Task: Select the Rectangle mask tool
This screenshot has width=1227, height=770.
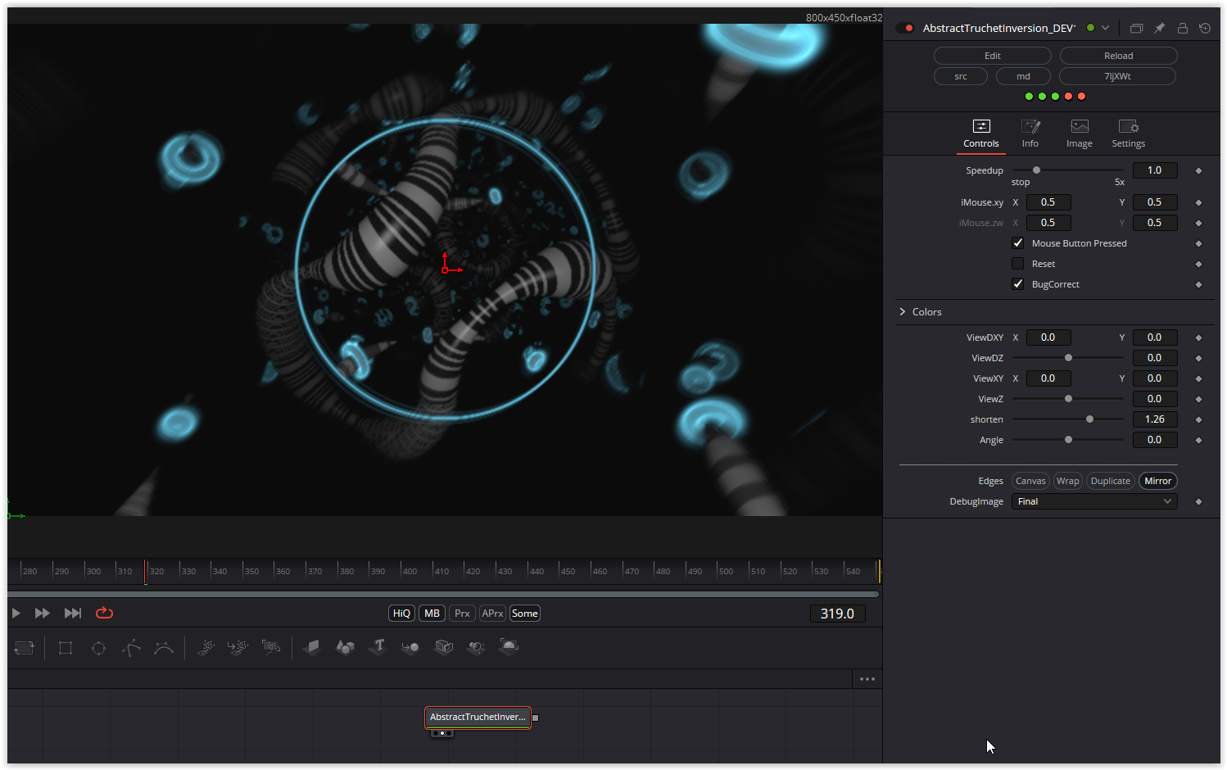Action: pyautogui.click(x=66, y=648)
